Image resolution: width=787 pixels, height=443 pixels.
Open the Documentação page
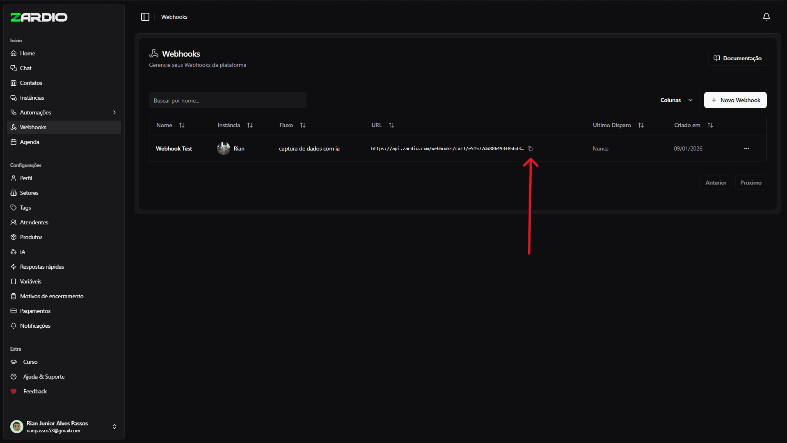tap(737, 58)
